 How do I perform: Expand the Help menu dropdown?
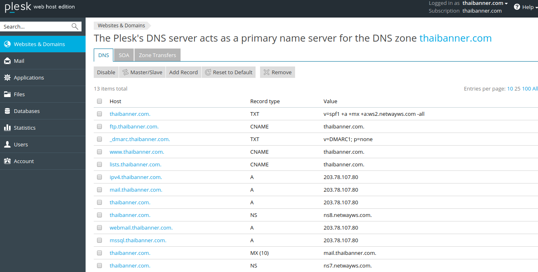(x=526, y=7)
